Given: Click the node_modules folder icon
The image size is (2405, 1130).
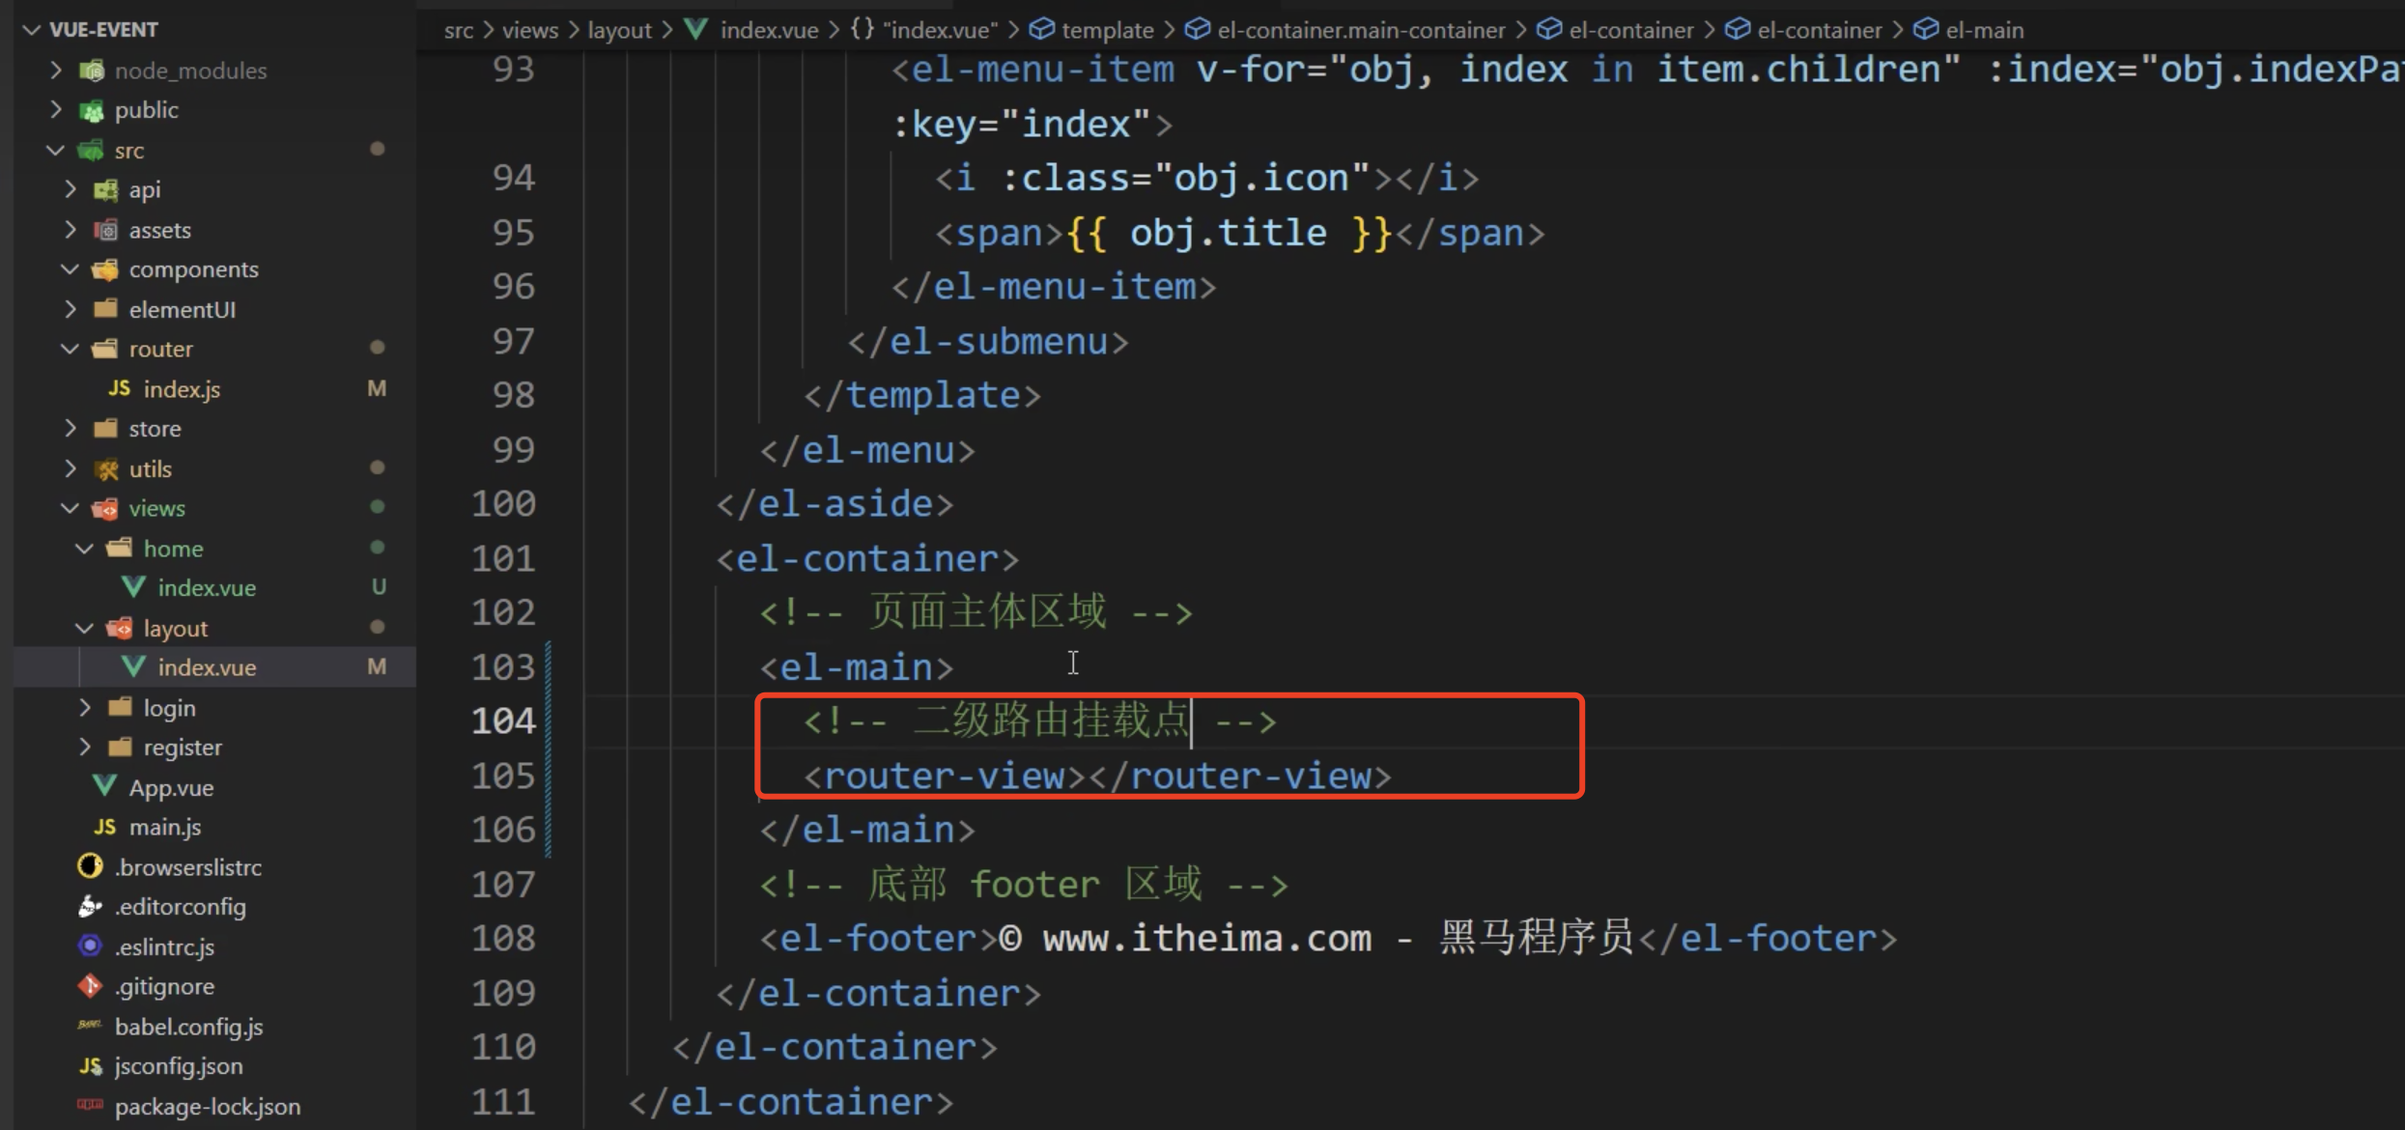Looking at the screenshot, I should 92,70.
